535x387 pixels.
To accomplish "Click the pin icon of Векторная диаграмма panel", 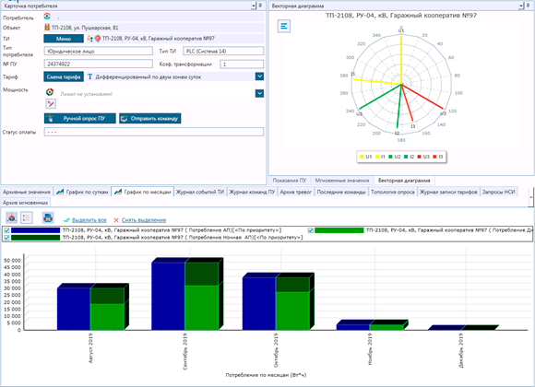I will click(x=528, y=6).
